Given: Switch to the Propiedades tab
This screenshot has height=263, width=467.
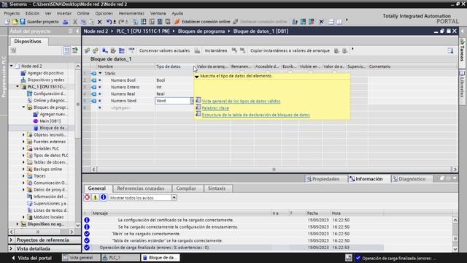Looking at the screenshot, I should pos(325,179).
